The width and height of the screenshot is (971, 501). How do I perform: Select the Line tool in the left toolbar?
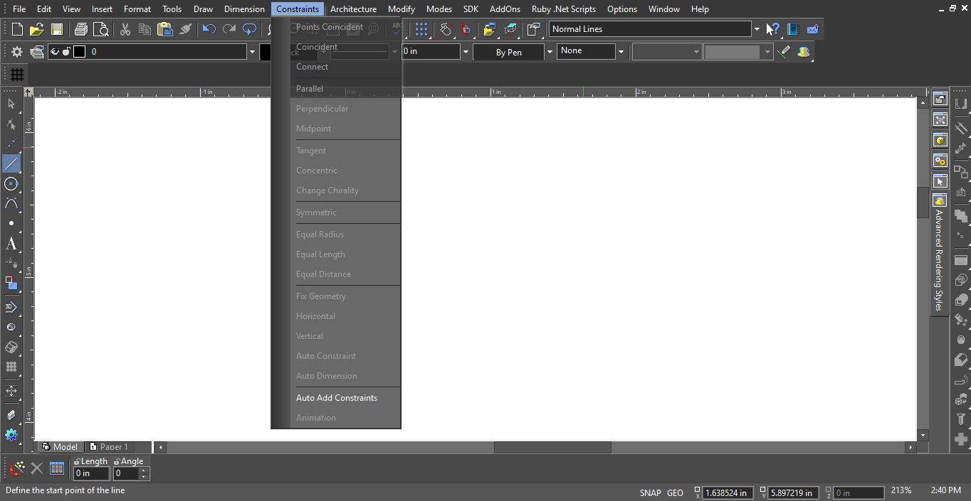coord(11,163)
